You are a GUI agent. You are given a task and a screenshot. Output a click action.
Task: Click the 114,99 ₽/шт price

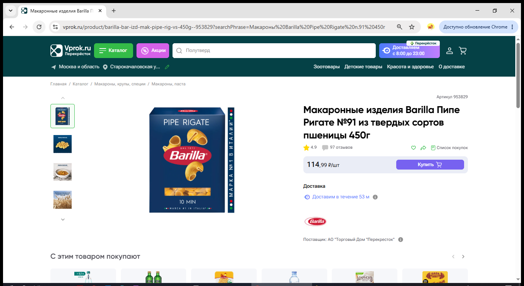323,165
